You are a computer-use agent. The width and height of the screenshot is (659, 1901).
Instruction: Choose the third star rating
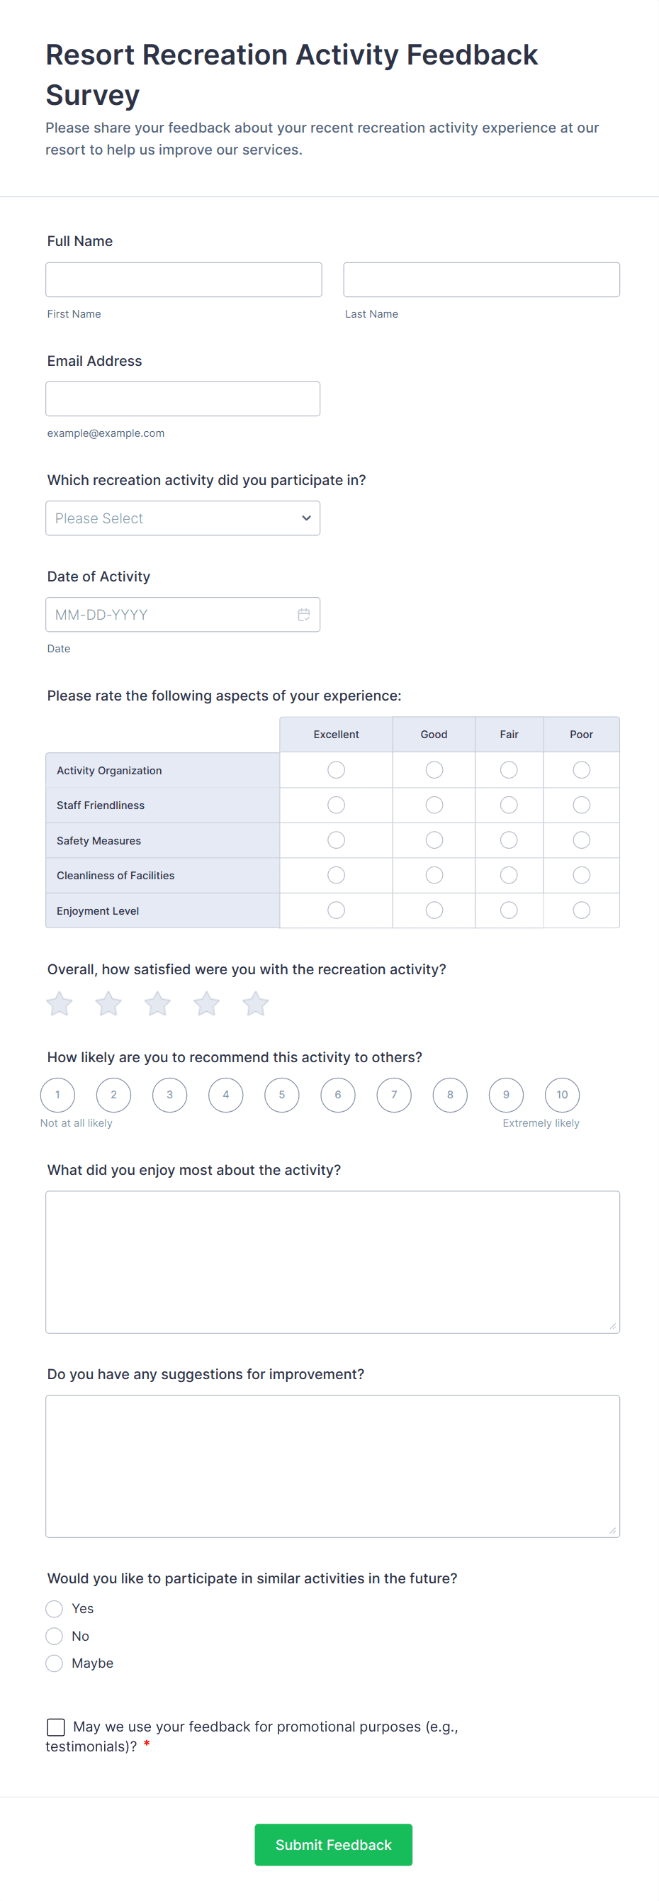pos(157,1003)
